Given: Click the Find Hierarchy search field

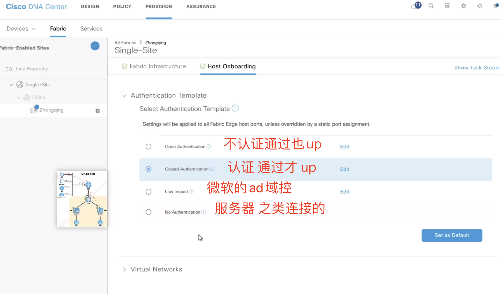Looking at the screenshot, I should [32, 69].
